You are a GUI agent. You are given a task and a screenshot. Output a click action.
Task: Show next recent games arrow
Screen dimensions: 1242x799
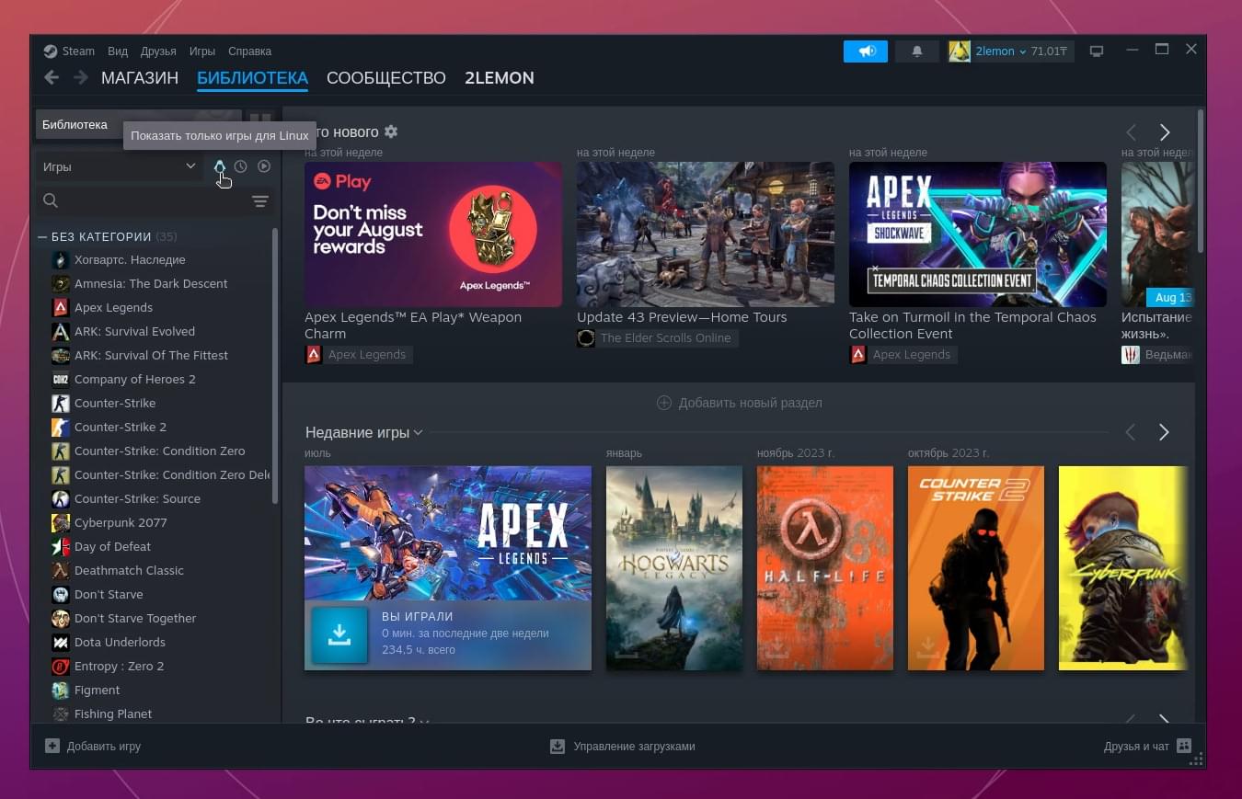point(1164,432)
